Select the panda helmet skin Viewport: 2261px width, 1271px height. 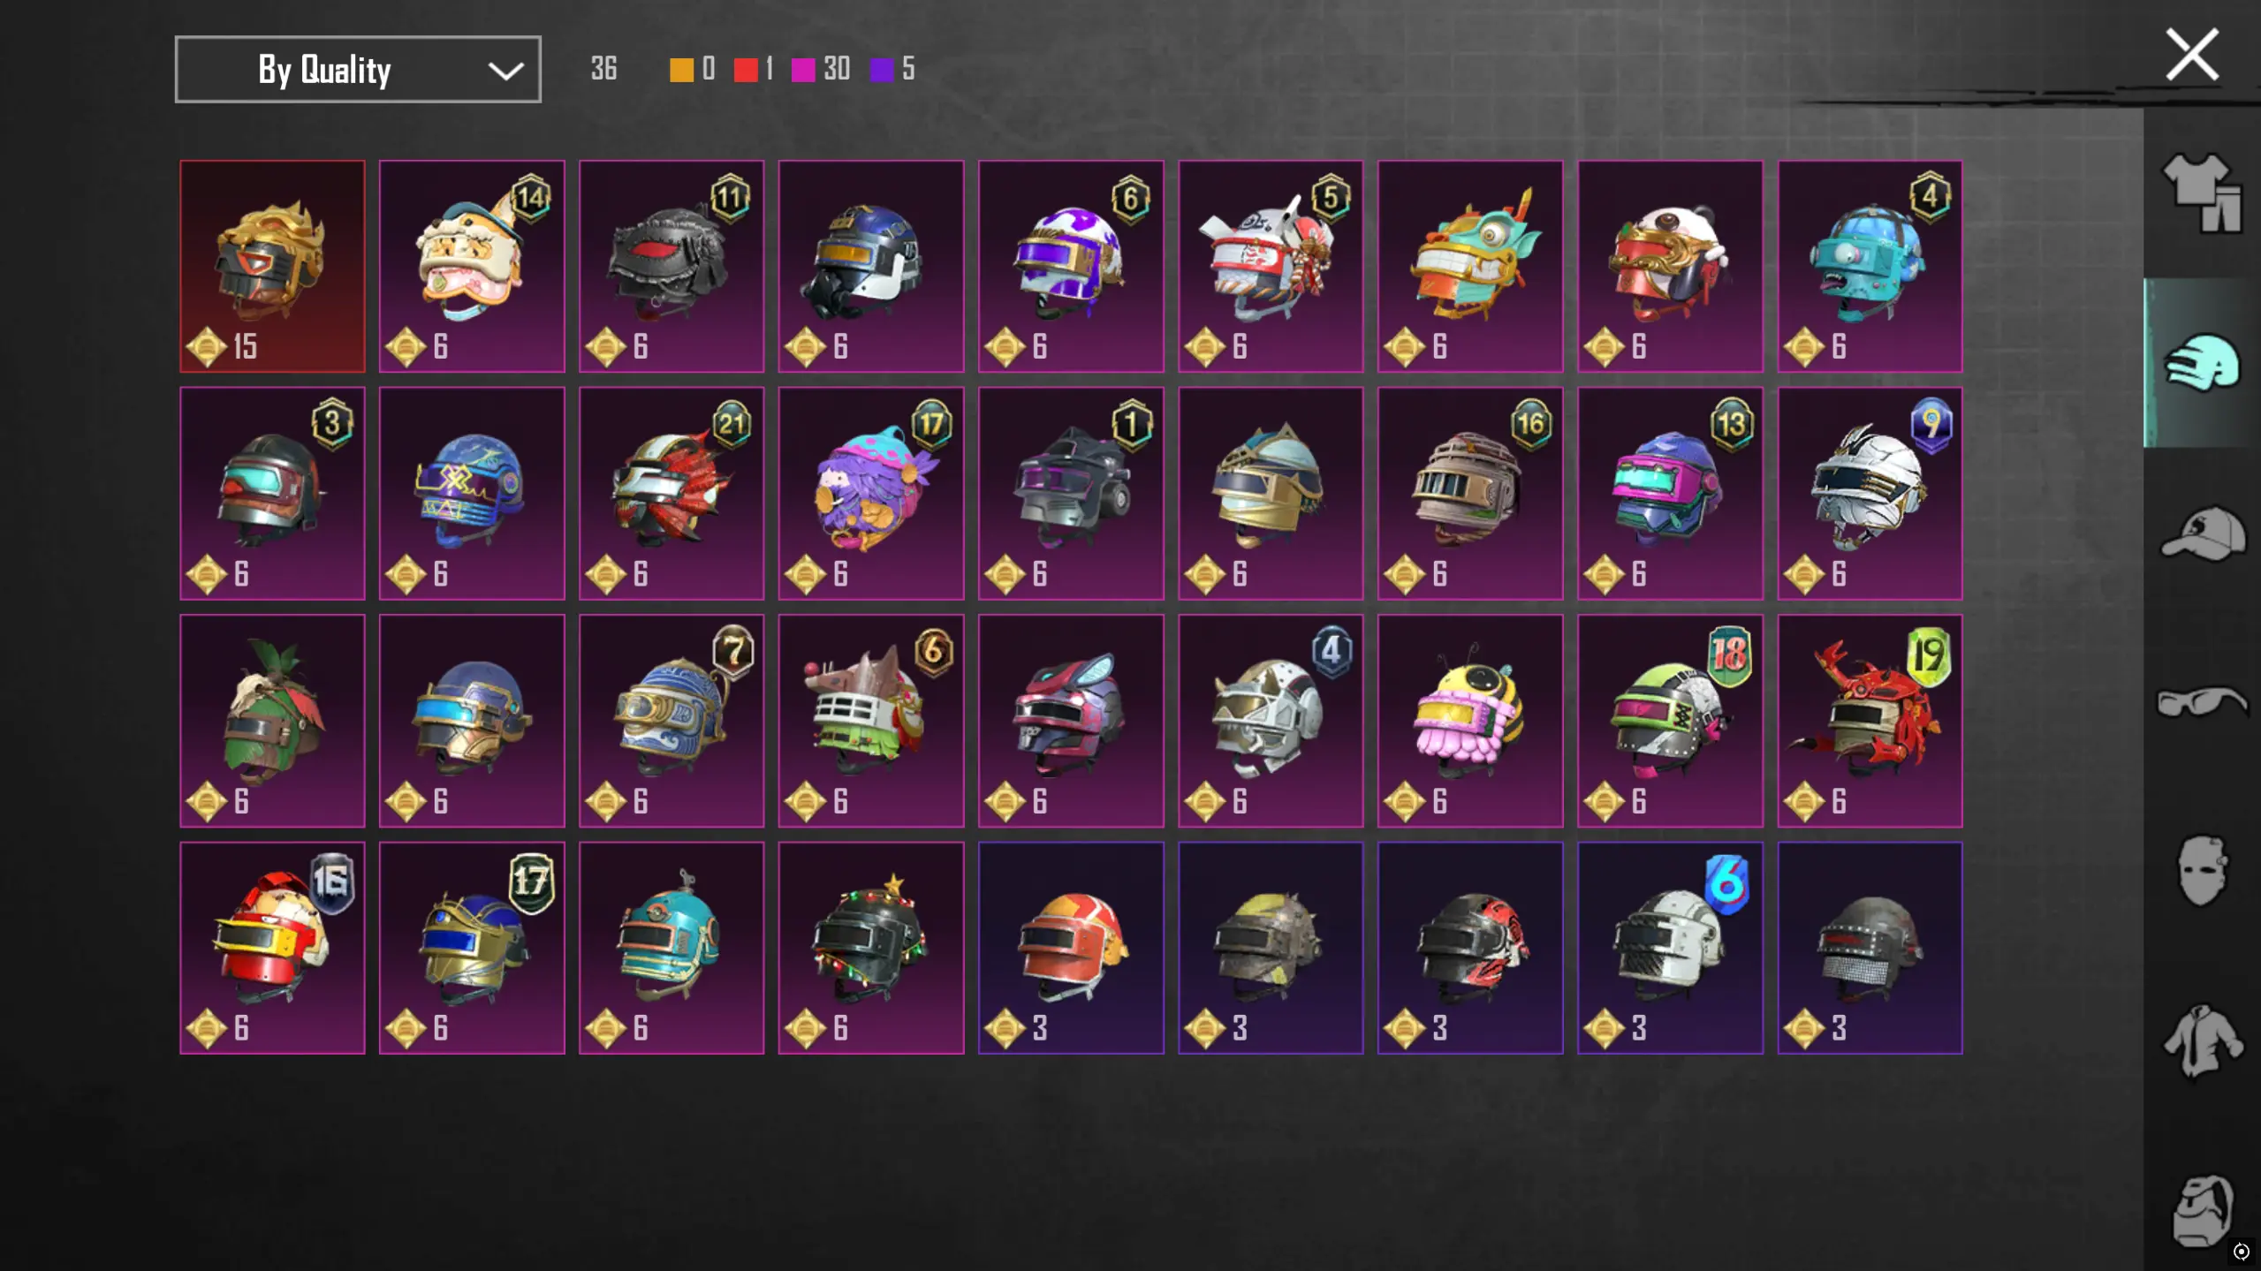point(1670,266)
